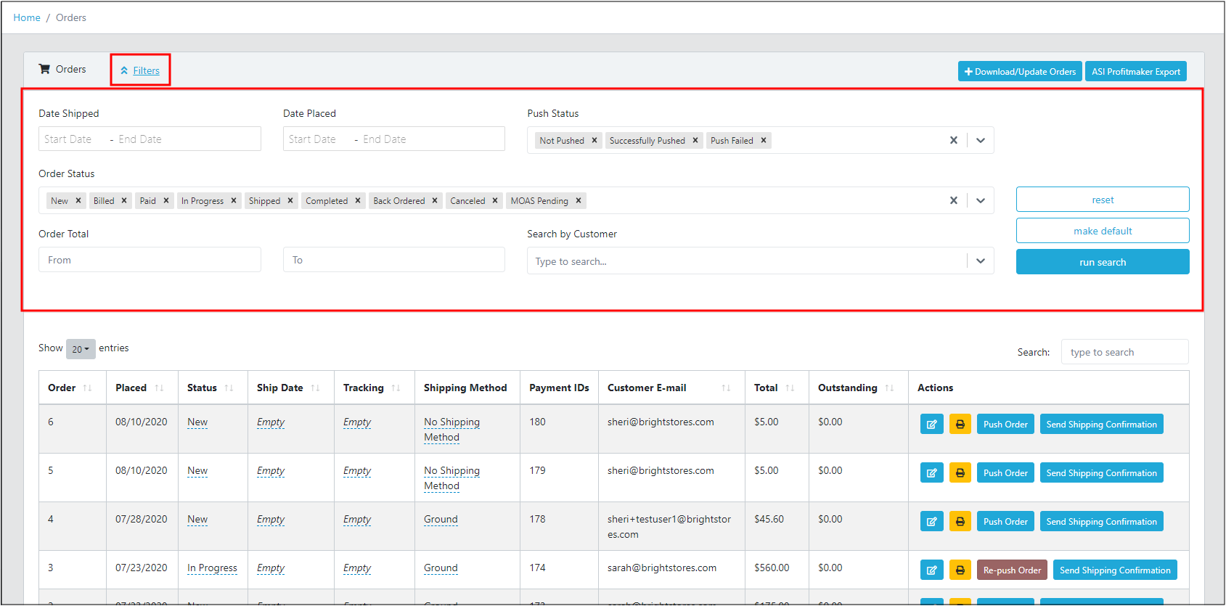Screen dimensions: 1226x606
Task: Focus the Date Shipped range field
Action: pyautogui.click(x=150, y=139)
